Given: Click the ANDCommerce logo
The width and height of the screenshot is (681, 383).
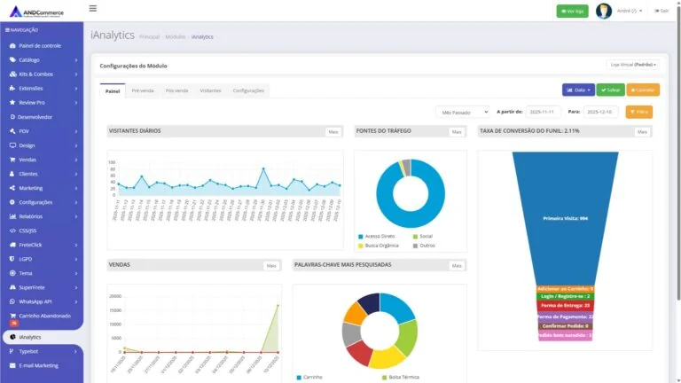Looking at the screenshot, I should 36,12.
